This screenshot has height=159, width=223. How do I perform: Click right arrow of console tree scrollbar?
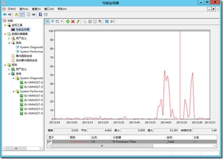41,149
